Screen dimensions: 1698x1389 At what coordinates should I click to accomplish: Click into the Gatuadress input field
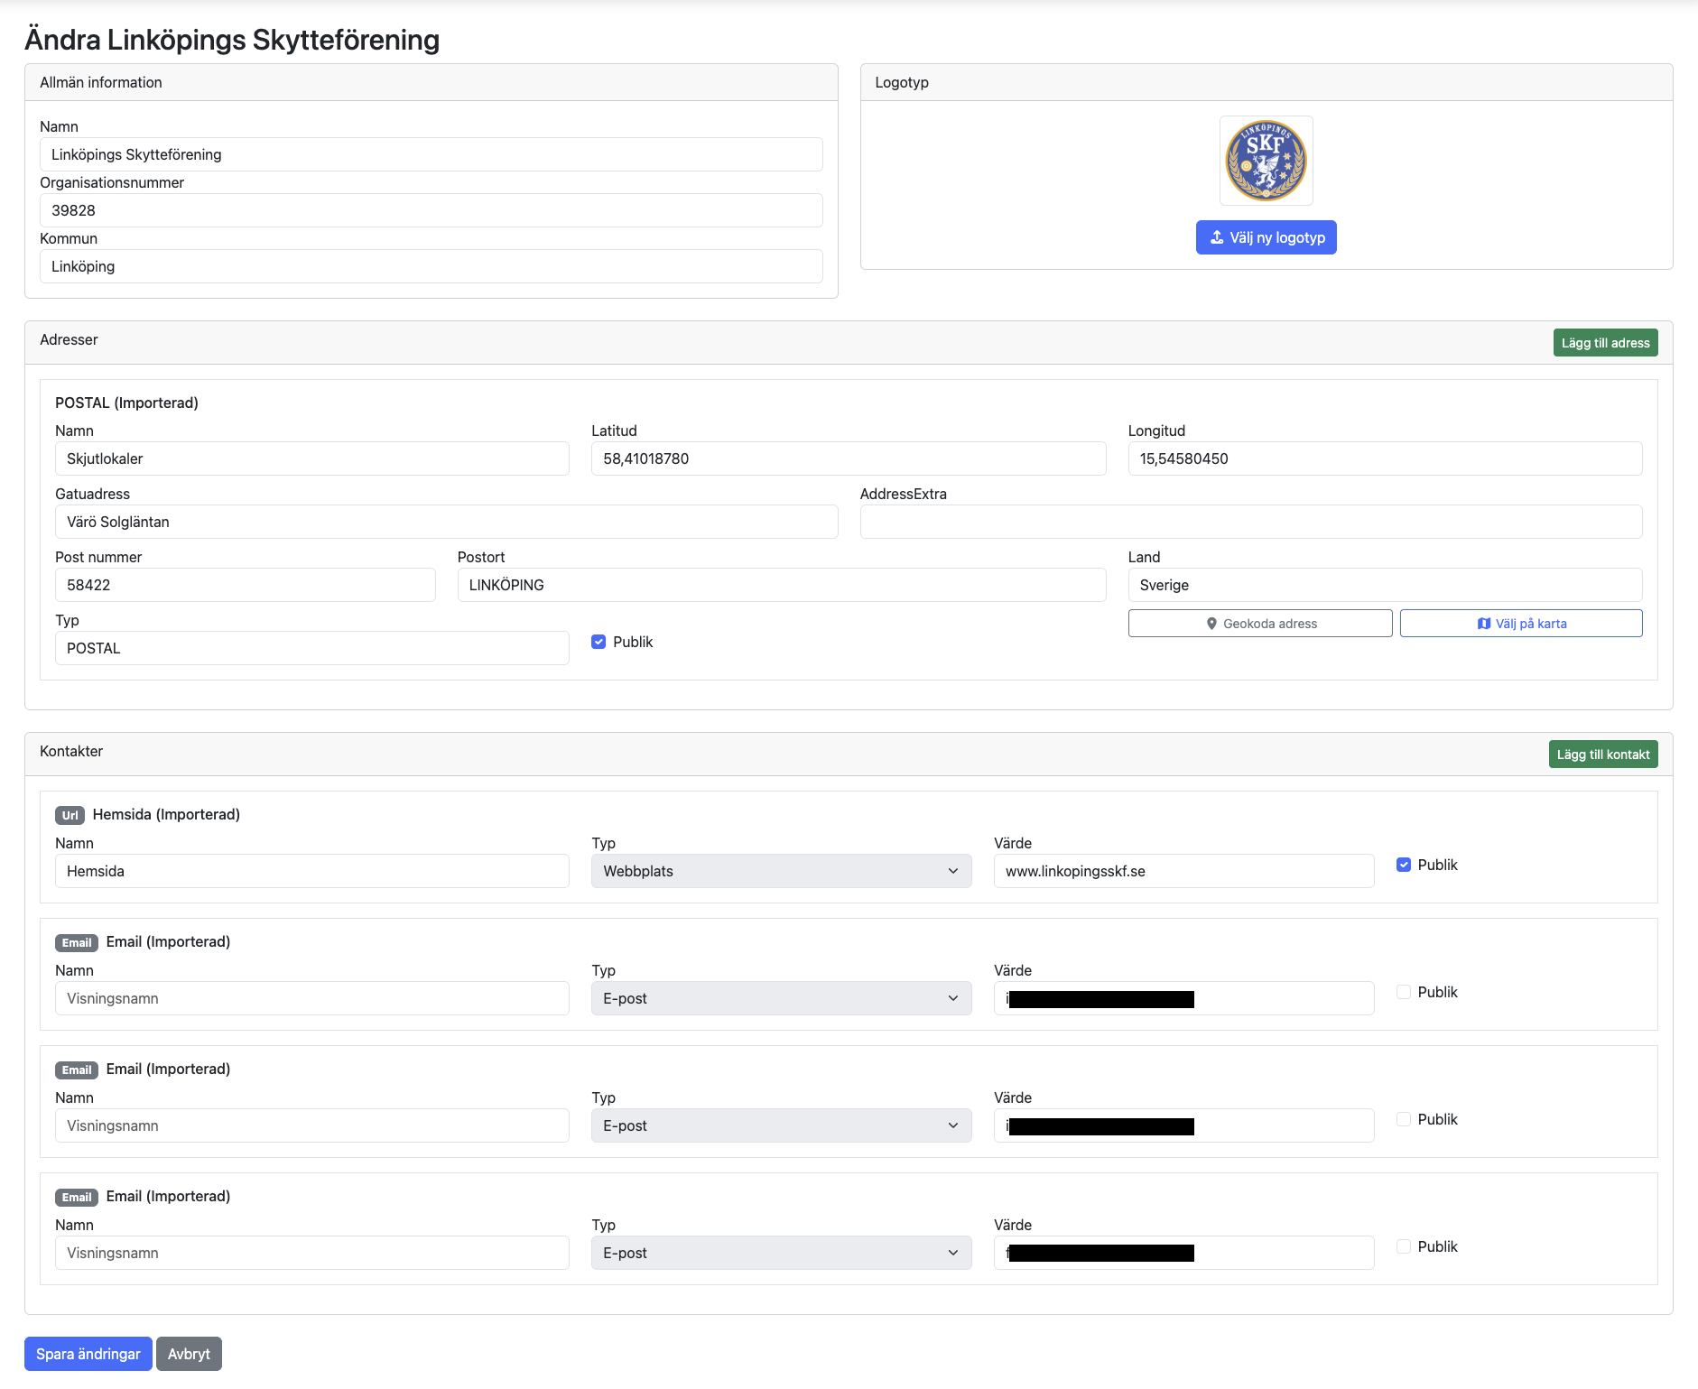pyautogui.click(x=446, y=522)
